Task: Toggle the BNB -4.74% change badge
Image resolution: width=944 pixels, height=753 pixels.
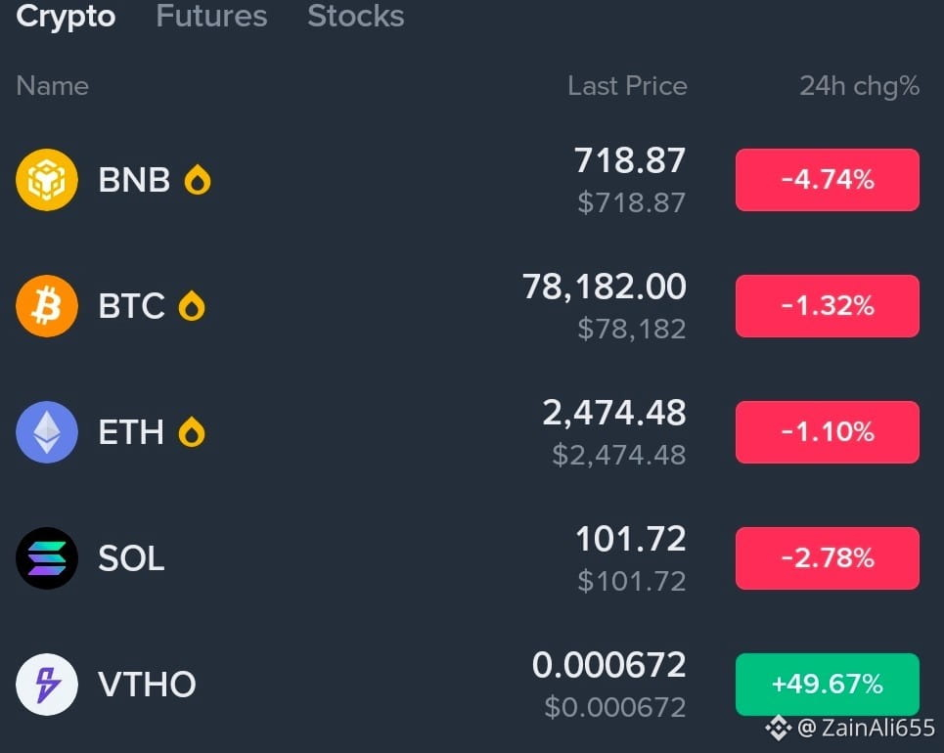Action: tap(828, 180)
